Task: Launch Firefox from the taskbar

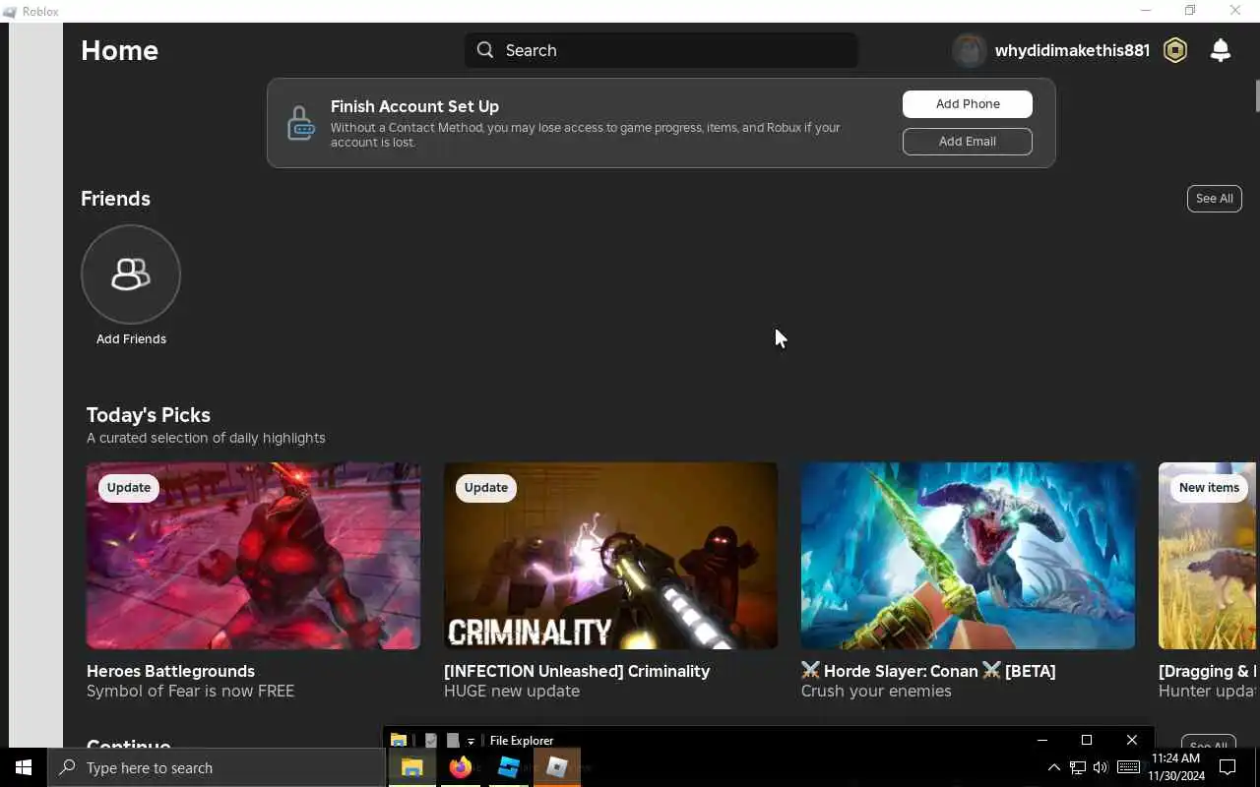Action: click(x=461, y=767)
